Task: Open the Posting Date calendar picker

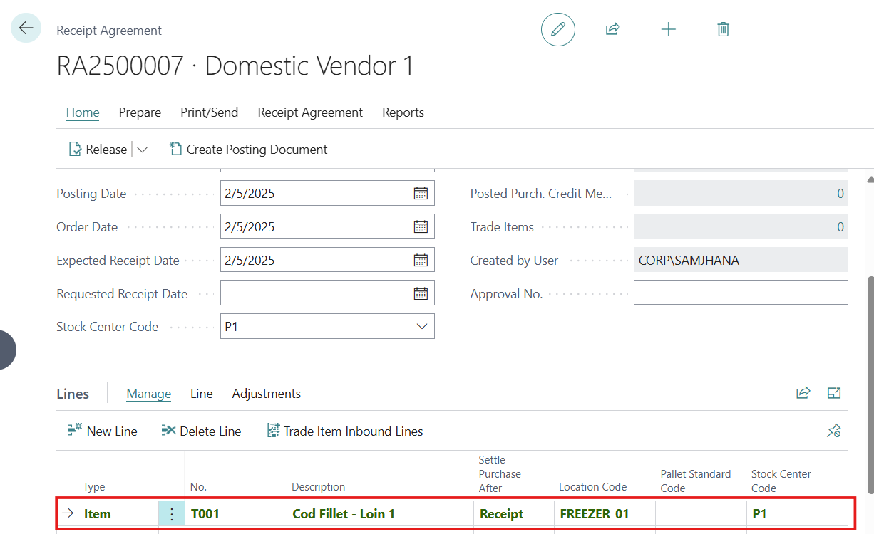Action: 421,194
